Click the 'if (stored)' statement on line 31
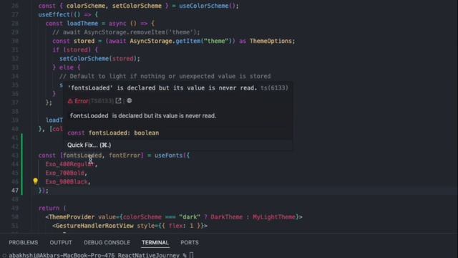Image resolution: width=458 pixels, height=258 pixels. (x=75, y=49)
